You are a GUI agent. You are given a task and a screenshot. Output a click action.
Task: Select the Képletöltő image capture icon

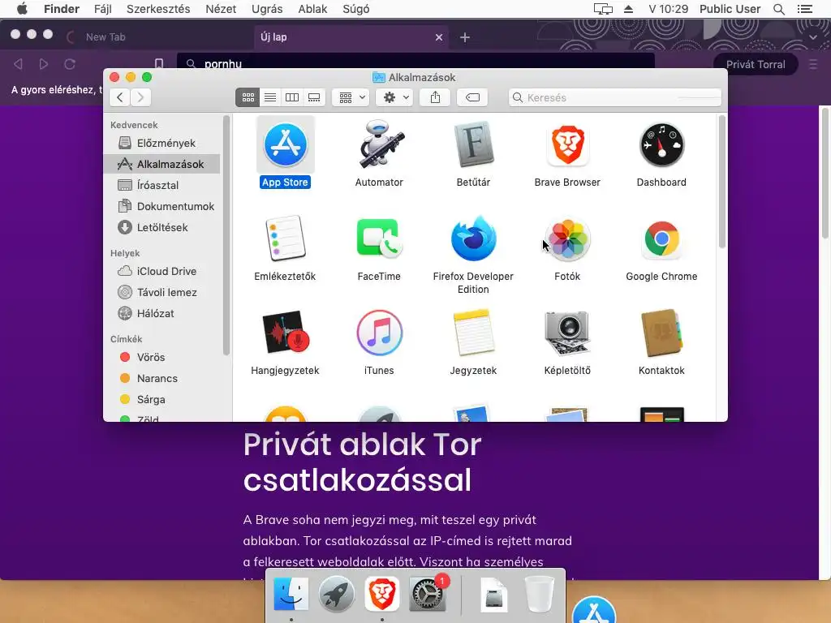567,333
